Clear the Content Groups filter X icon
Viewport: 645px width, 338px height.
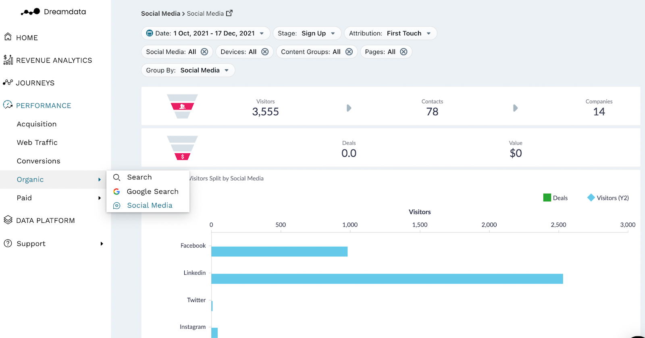pos(349,52)
